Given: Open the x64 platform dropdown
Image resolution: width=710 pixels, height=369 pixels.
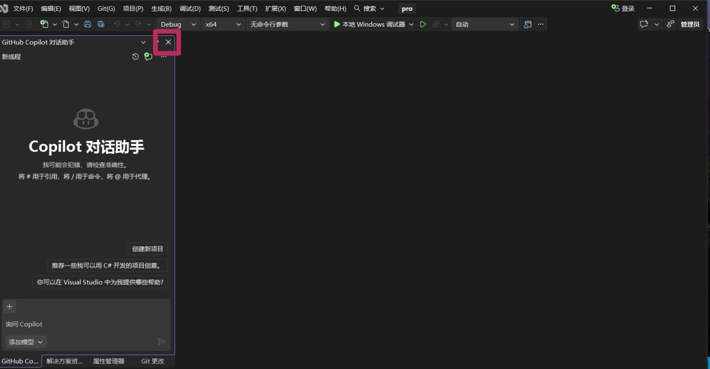Looking at the screenshot, I should coord(223,25).
